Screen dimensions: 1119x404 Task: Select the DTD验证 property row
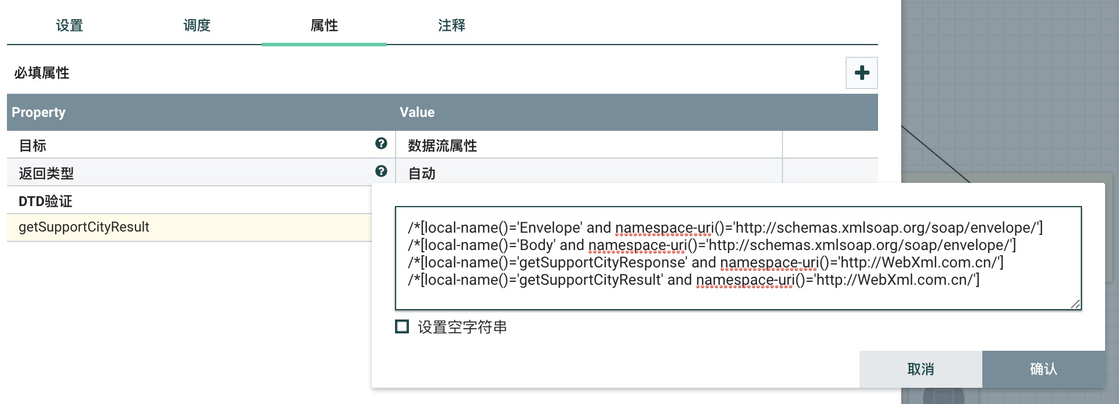coord(45,201)
